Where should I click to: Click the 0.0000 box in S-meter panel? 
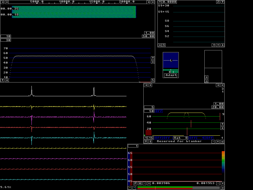tap(170, 2)
